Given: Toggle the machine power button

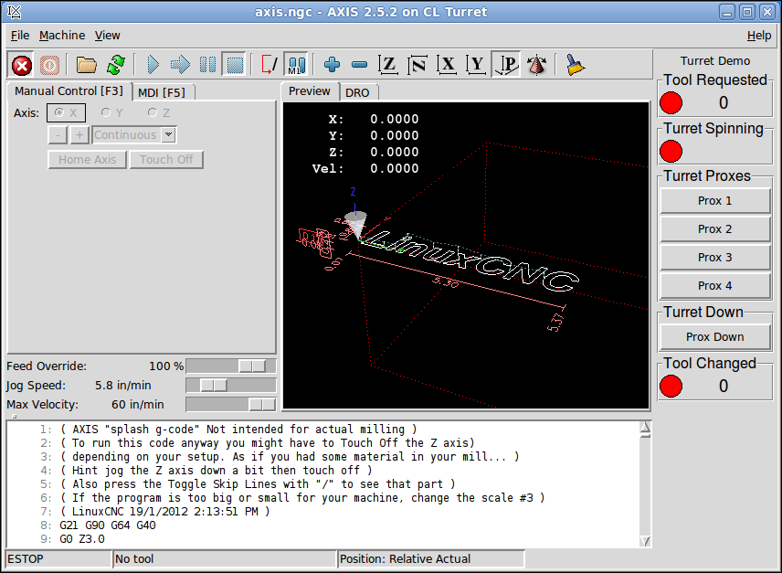Looking at the screenshot, I should pyautogui.click(x=49, y=65).
